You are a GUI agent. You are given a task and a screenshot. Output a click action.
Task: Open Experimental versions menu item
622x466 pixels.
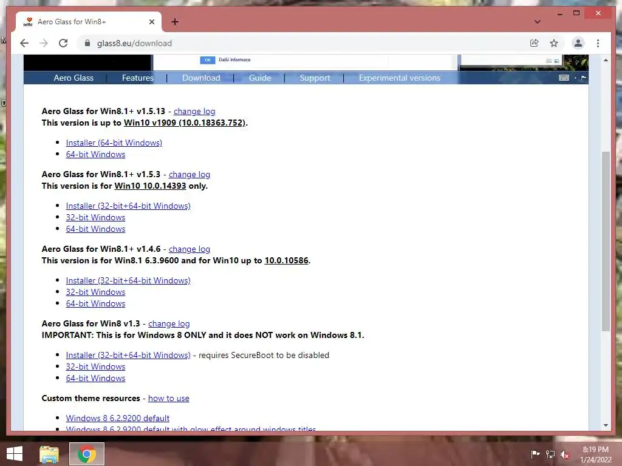point(400,78)
